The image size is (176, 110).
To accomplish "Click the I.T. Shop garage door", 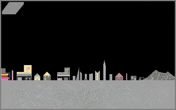I will coord(20,79).
